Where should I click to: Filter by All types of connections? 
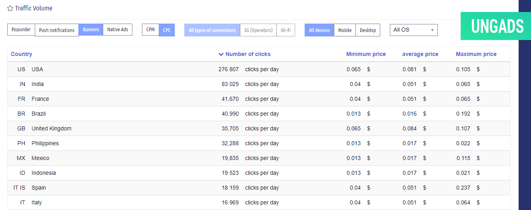coord(212,30)
